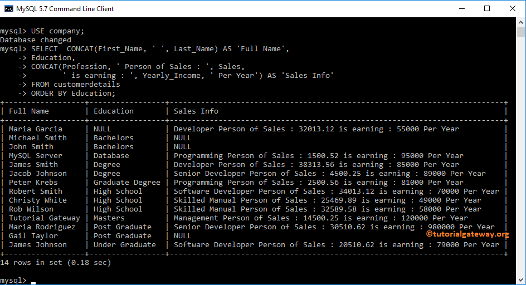Click the scrollbar down arrow
This screenshot has width=526, height=285.
pyautogui.click(x=521, y=280)
